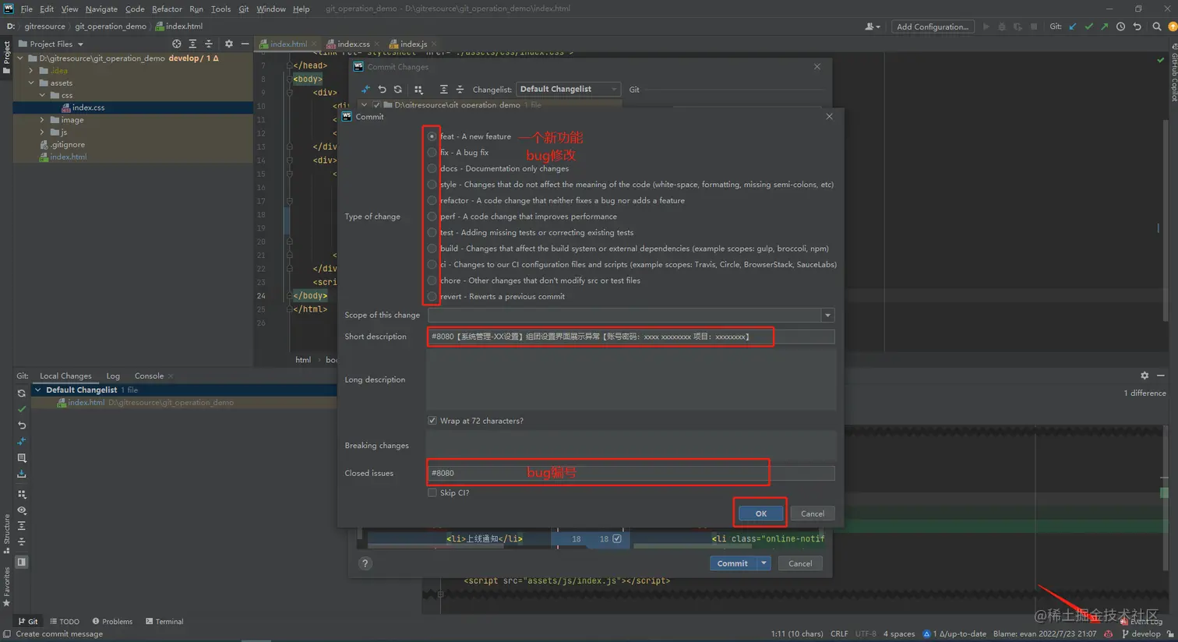Open the Scope of this change dropdown
Image resolution: width=1178 pixels, height=642 pixels.
coord(828,315)
